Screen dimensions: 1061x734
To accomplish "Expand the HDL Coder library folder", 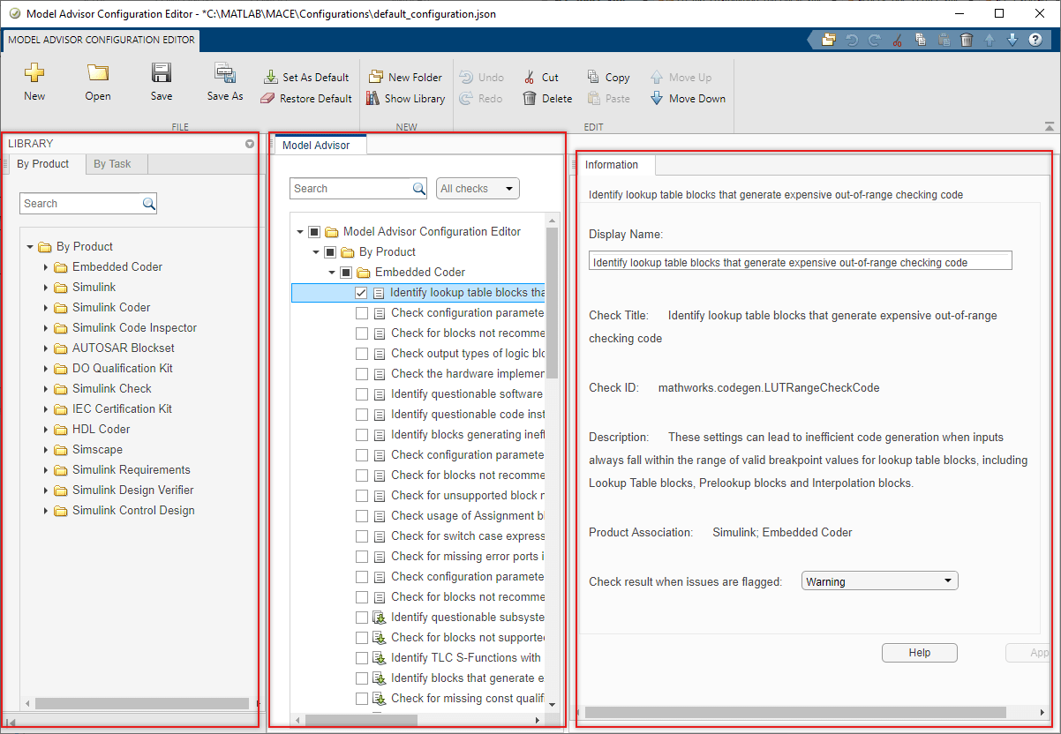I will tap(46, 430).
